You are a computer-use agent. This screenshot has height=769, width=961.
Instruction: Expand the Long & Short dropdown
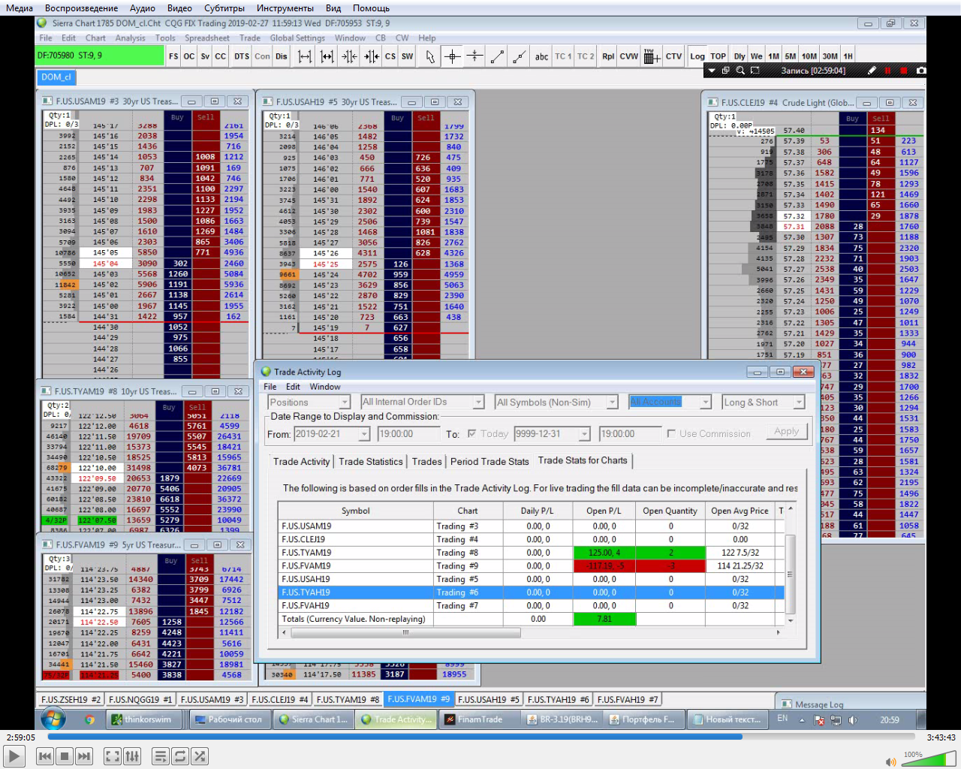[799, 403]
